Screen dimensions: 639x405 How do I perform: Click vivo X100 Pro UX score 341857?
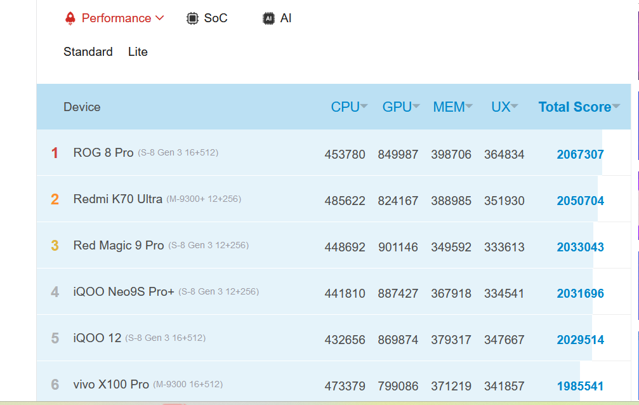(x=504, y=386)
